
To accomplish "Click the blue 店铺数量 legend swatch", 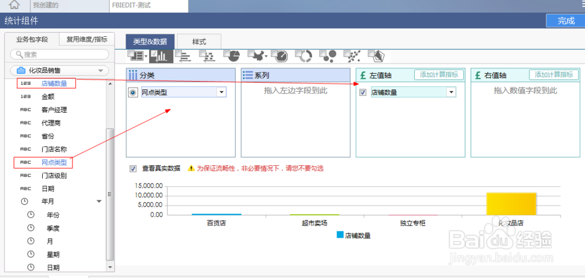I will tap(340, 235).
